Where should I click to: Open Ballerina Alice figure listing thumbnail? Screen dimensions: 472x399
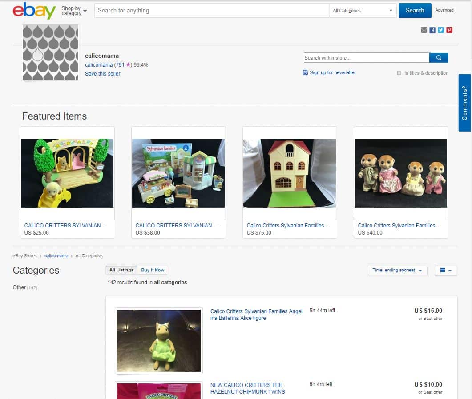[159, 341]
